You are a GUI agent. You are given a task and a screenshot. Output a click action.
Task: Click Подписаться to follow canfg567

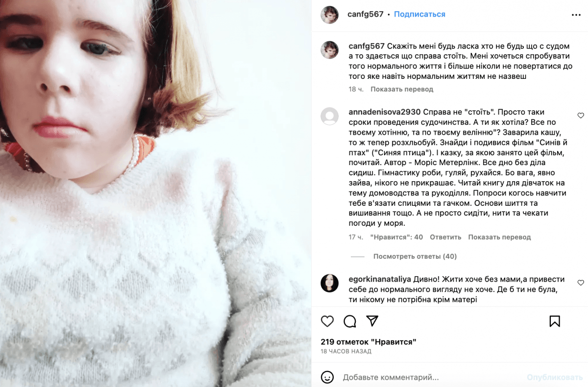[x=419, y=14]
